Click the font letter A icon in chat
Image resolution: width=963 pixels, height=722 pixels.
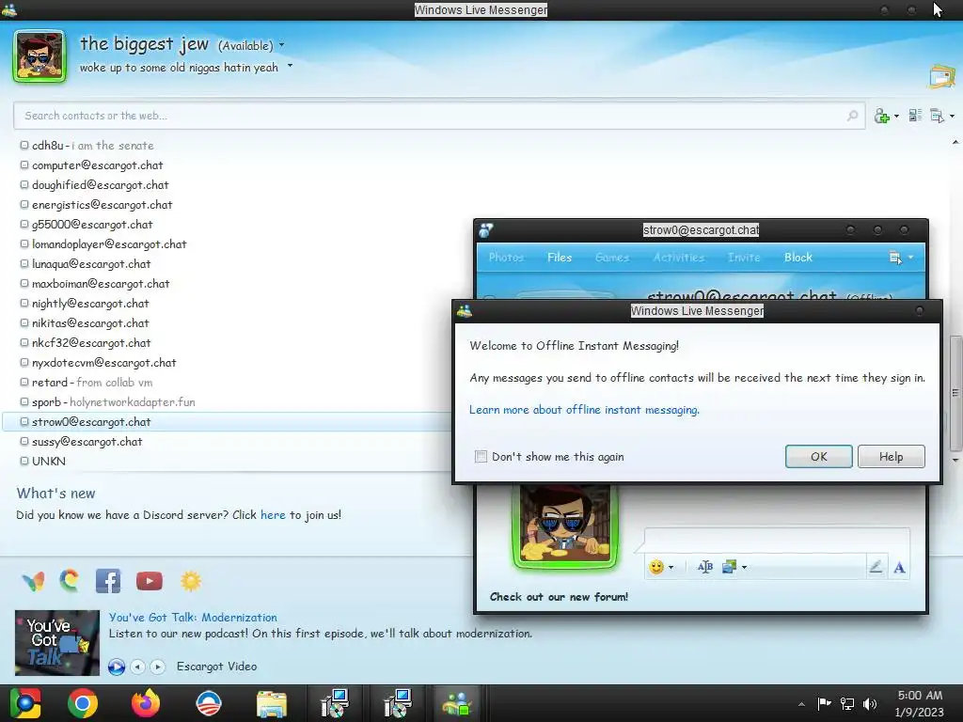(x=899, y=567)
